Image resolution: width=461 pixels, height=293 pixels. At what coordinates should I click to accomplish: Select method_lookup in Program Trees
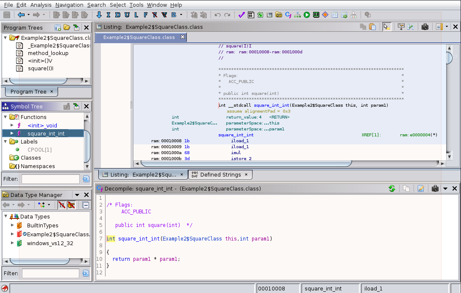click(48, 53)
